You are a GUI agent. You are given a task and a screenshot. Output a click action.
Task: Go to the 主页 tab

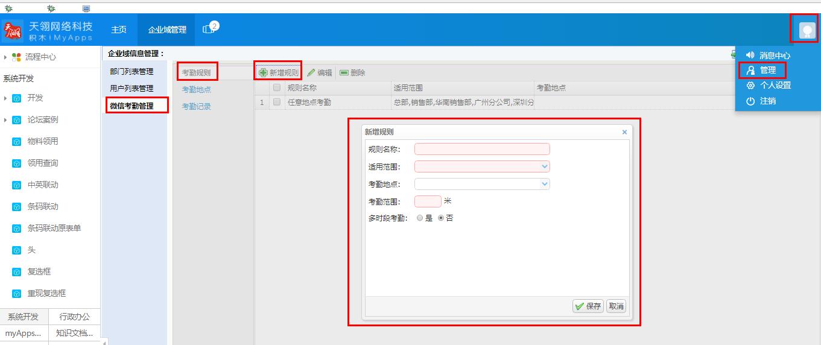click(x=119, y=30)
